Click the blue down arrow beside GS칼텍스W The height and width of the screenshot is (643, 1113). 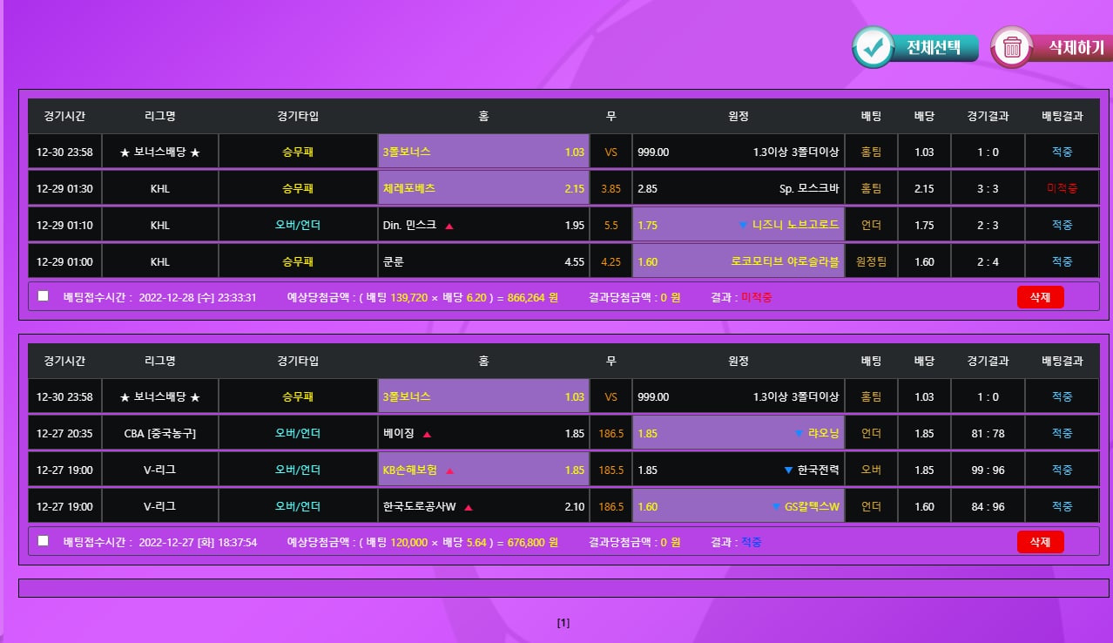[x=776, y=506]
